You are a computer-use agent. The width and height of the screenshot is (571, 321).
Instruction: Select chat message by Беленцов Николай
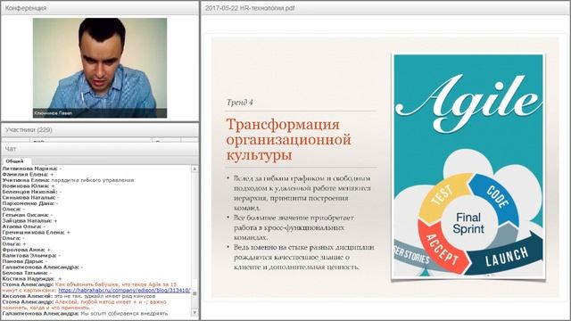32,192
